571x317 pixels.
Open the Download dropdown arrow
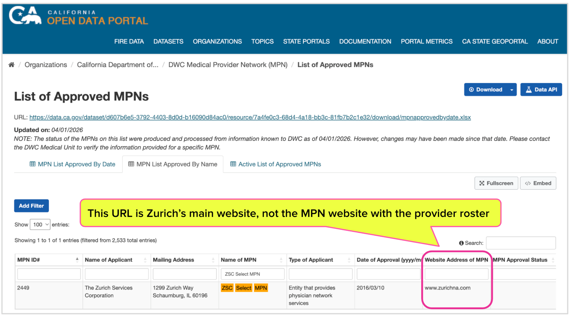click(512, 90)
